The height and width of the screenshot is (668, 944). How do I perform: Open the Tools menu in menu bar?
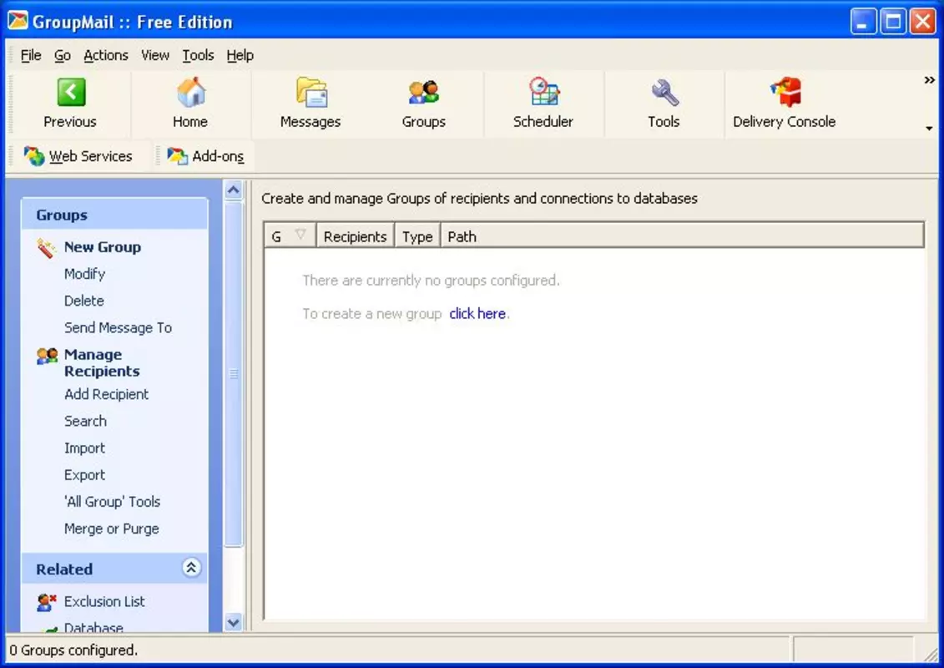(198, 55)
